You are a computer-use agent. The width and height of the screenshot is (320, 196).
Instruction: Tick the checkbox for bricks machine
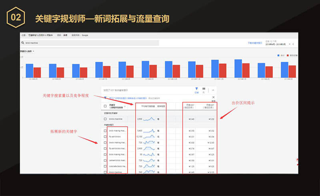(x=105, y=119)
